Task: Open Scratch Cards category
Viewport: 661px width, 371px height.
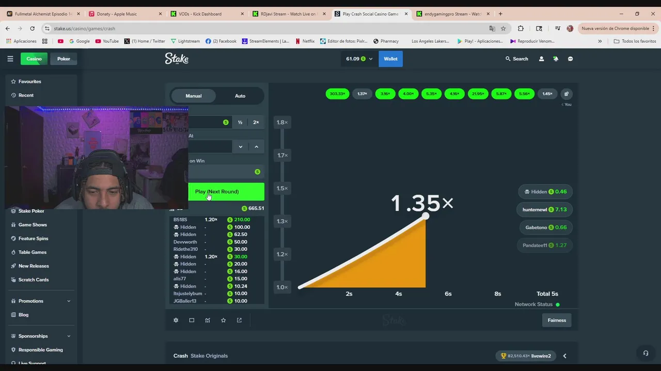Action: [34, 280]
